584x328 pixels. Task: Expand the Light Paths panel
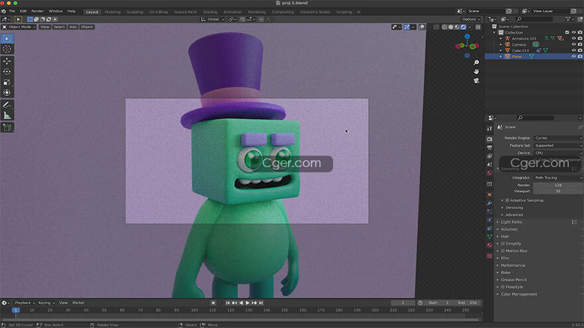point(511,222)
